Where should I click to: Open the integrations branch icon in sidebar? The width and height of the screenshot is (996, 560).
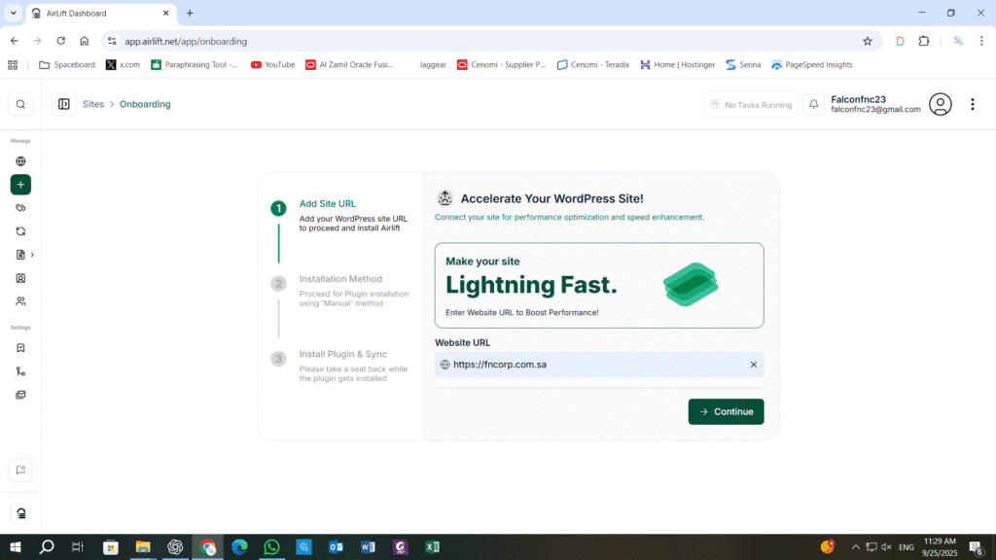tap(20, 371)
